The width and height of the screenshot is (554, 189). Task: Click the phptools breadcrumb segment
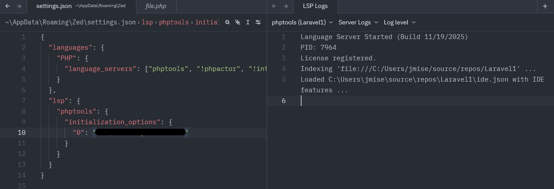[174, 22]
